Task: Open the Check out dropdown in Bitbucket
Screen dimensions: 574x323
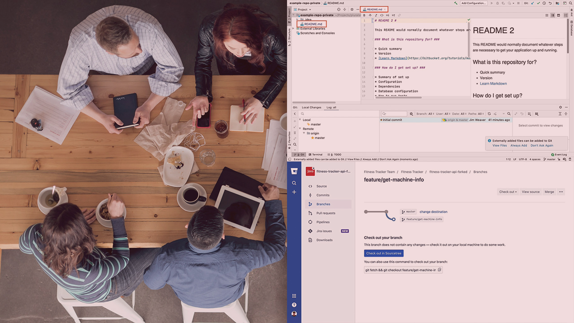Action: point(508,192)
